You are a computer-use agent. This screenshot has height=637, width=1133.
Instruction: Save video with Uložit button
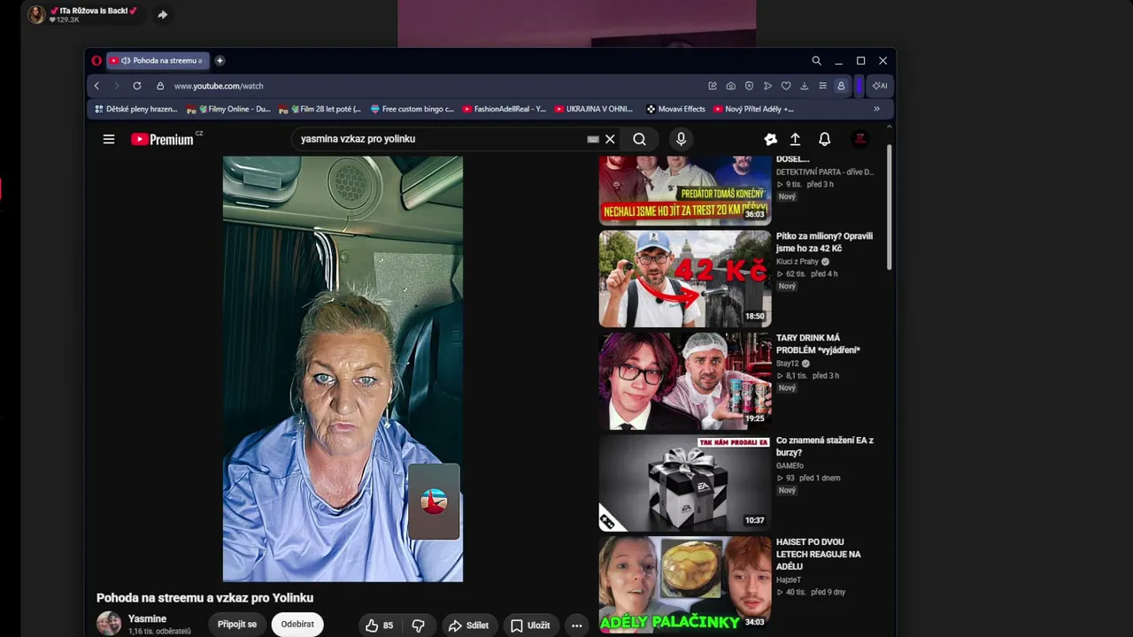point(530,625)
